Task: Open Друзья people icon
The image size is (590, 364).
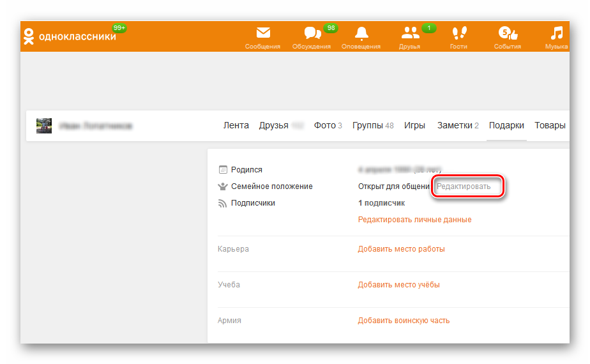Action: (x=410, y=33)
